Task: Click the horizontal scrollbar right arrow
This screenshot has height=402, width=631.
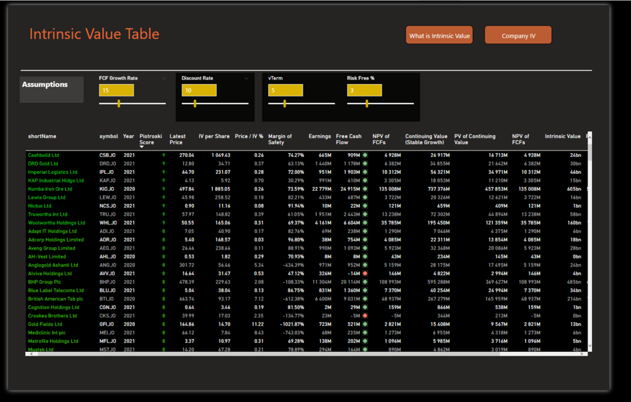Action: point(582,354)
